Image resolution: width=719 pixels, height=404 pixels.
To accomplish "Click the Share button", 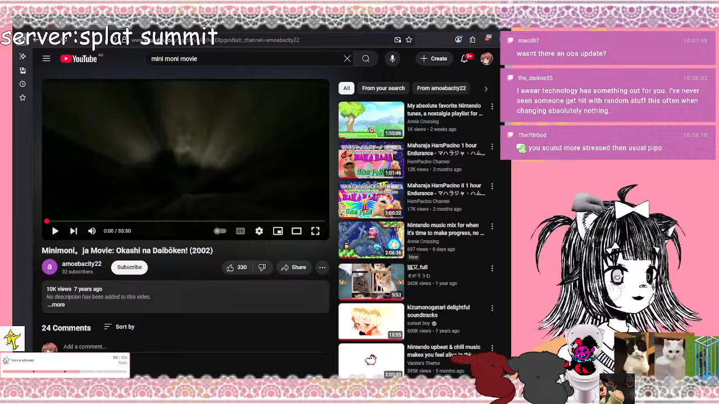I will pyautogui.click(x=293, y=268).
